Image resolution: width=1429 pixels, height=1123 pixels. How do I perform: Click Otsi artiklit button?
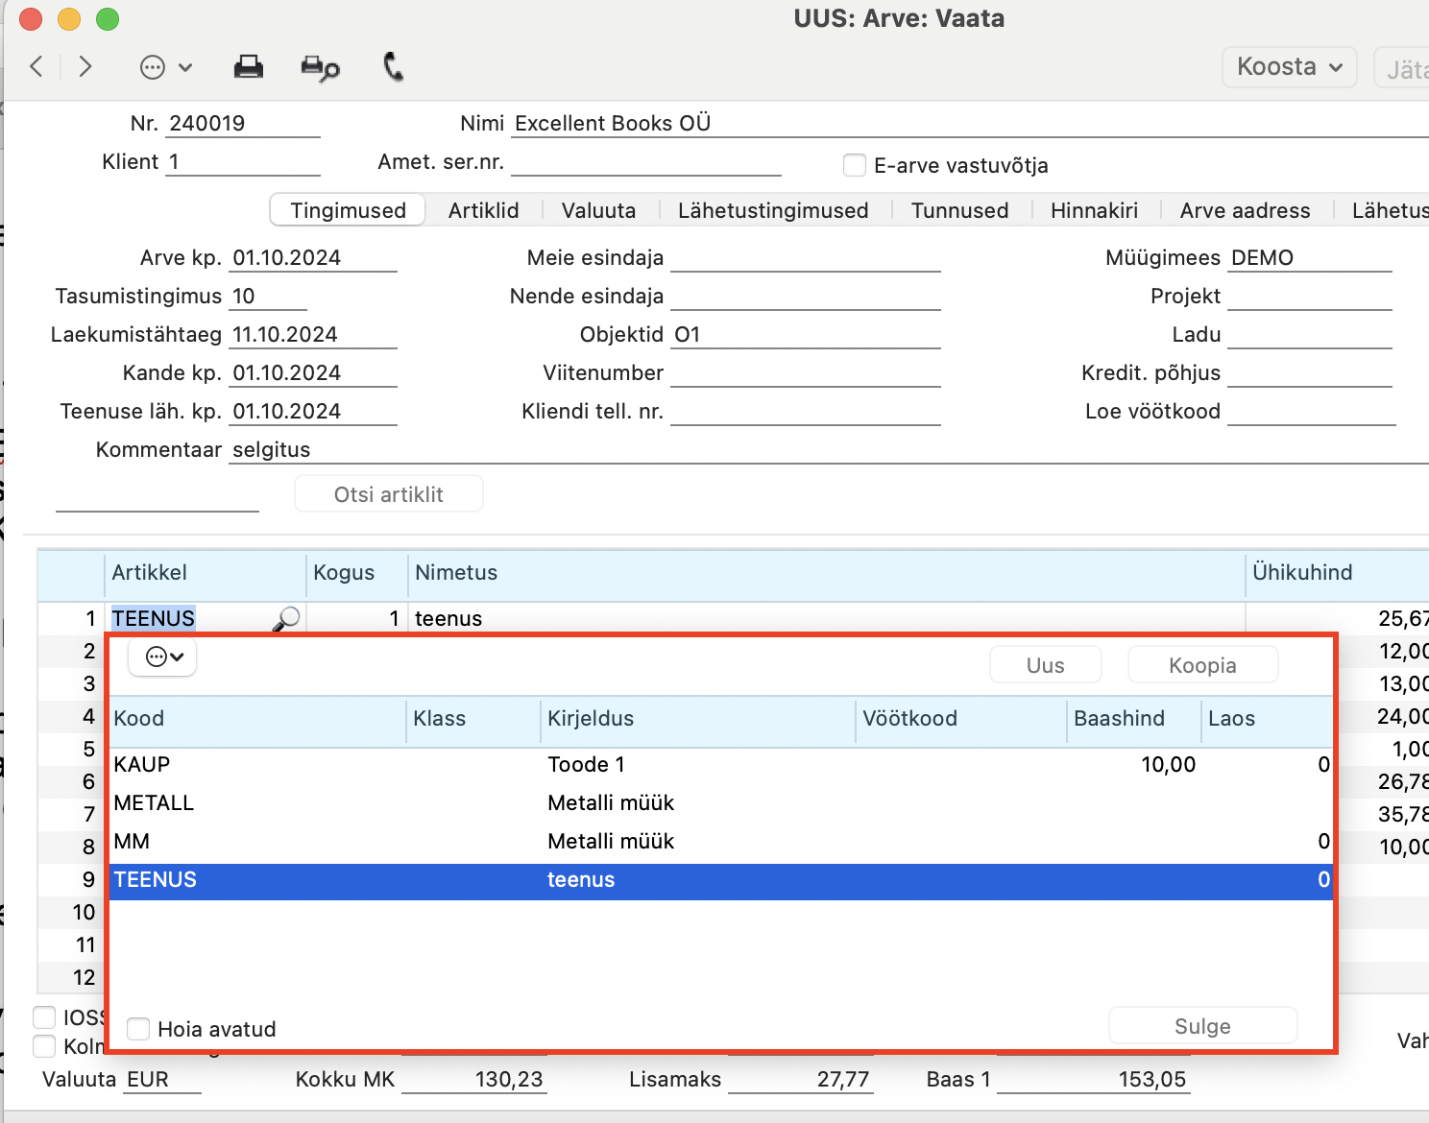[388, 494]
